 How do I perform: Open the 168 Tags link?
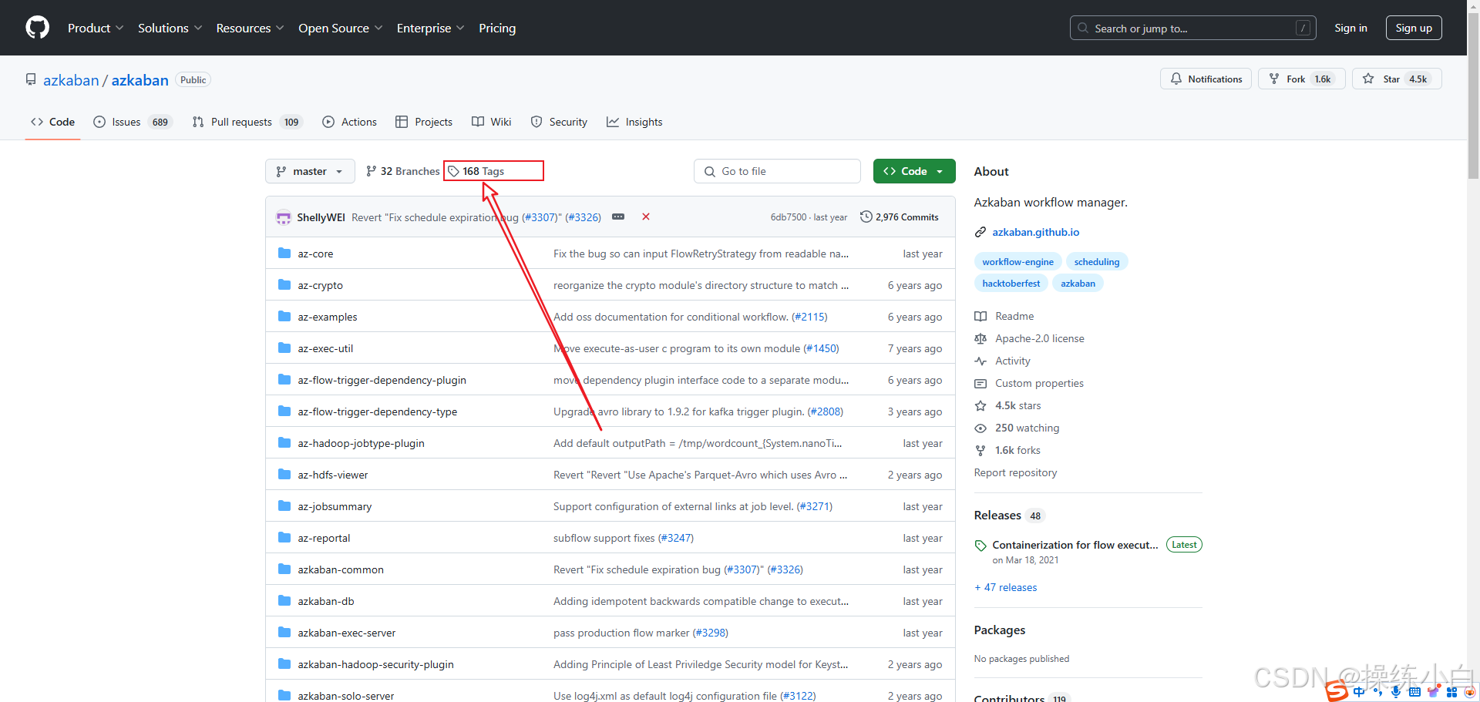coord(476,171)
